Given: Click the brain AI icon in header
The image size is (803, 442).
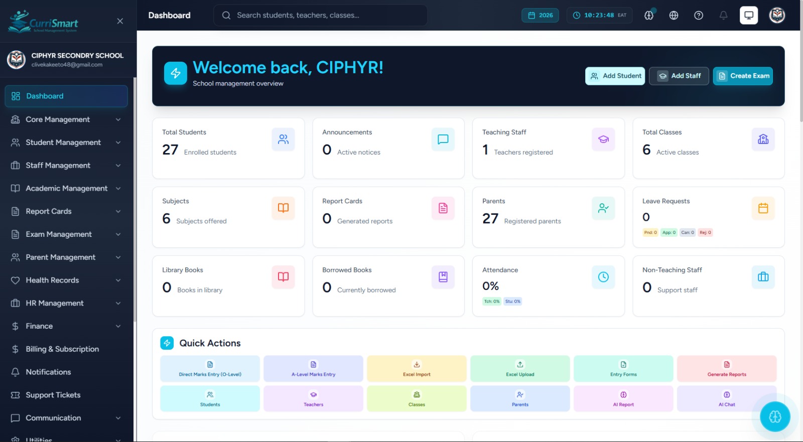Looking at the screenshot, I should pyautogui.click(x=649, y=16).
